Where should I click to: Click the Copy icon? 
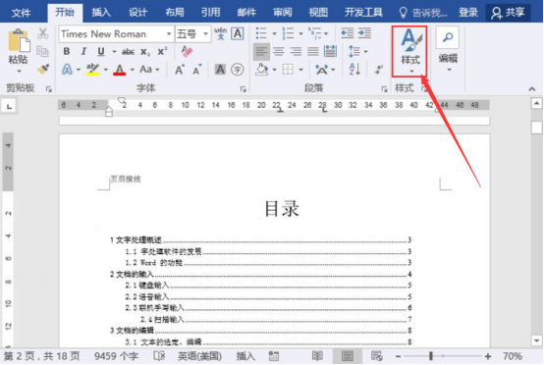[42, 51]
